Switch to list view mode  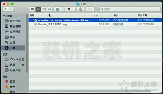tap(38, 9)
